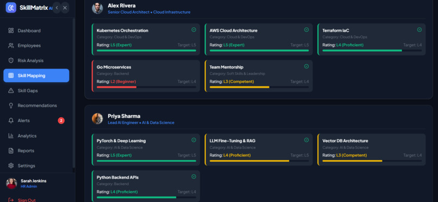Click the Employees people icon
This screenshot has width=438, height=202.
[11, 46]
